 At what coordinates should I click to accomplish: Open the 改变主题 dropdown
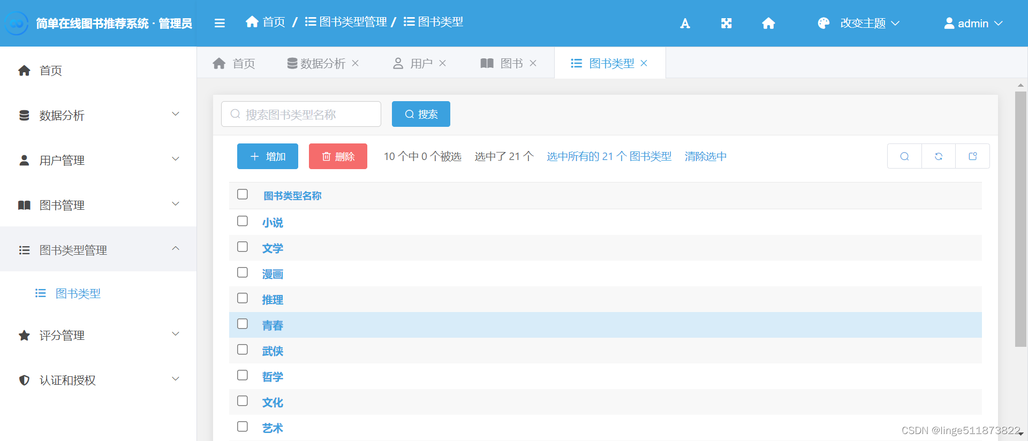[x=859, y=23]
